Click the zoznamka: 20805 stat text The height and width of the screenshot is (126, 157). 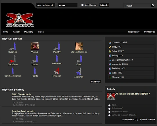(x=120, y=64)
